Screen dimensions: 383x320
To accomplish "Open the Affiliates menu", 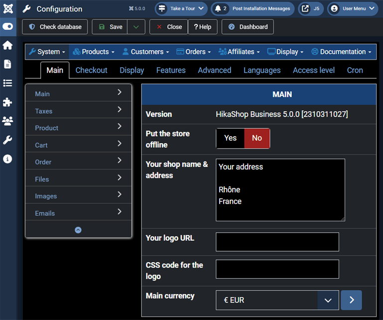I will [x=239, y=52].
